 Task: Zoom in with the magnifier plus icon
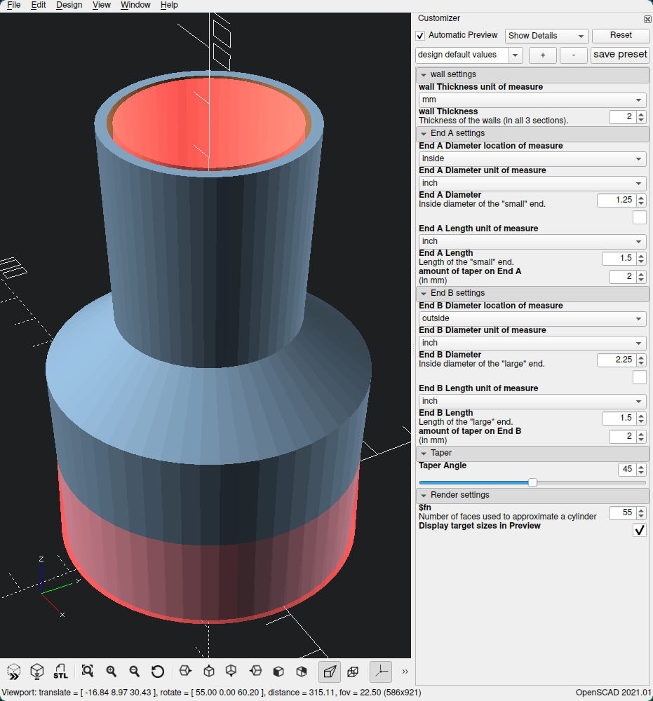112,671
